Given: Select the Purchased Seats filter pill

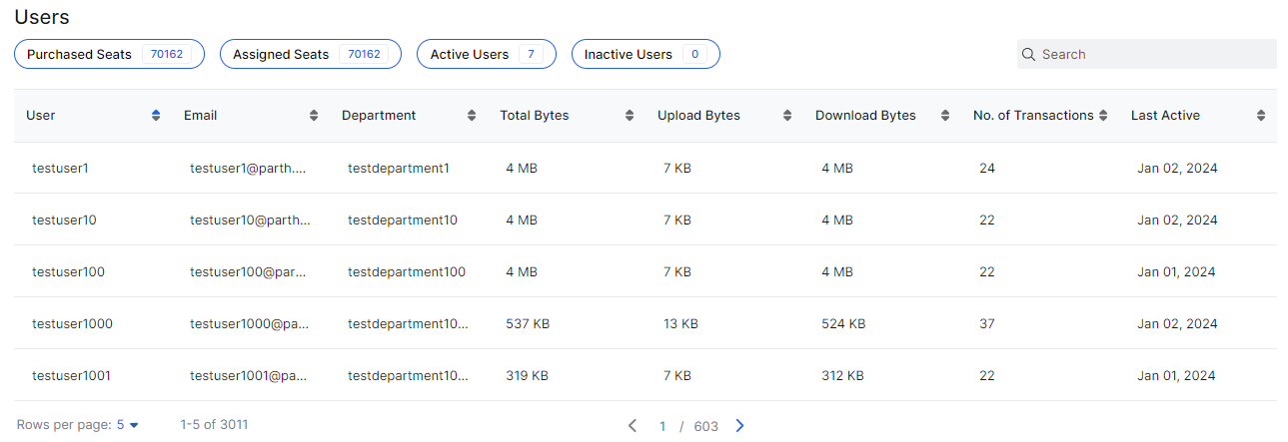Looking at the screenshot, I should click(109, 54).
